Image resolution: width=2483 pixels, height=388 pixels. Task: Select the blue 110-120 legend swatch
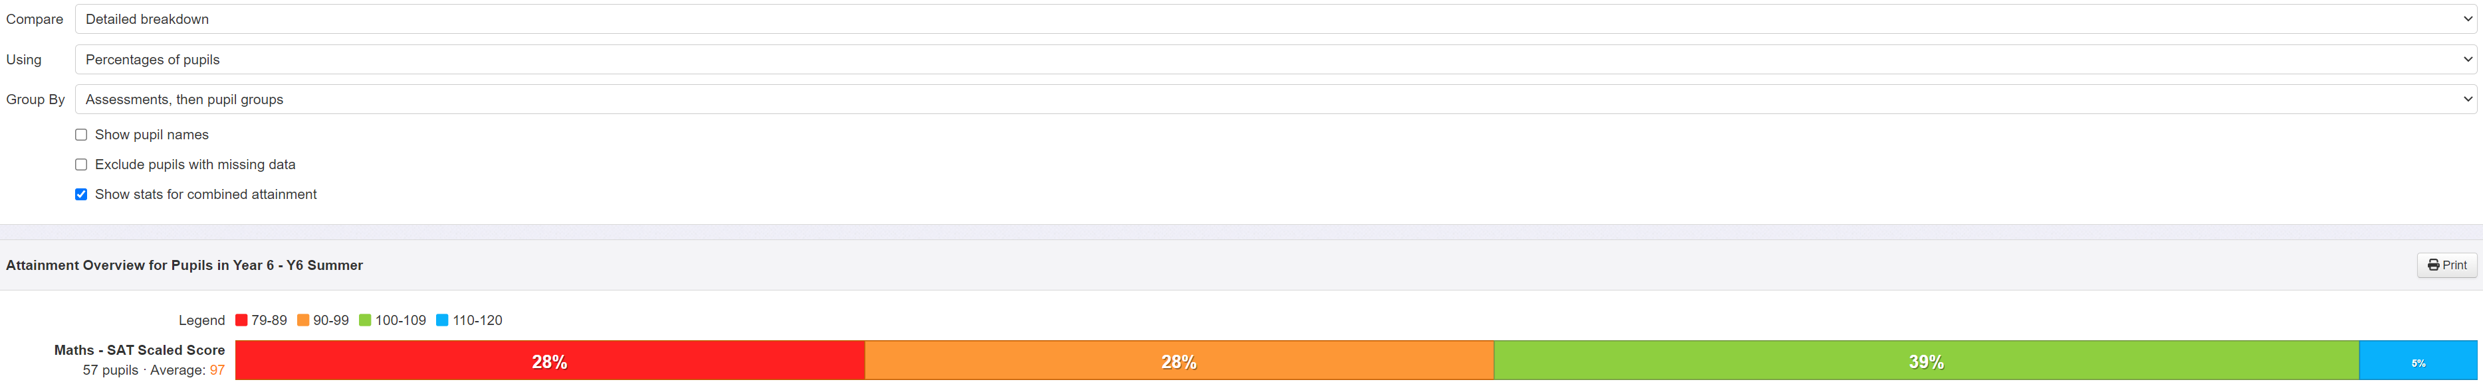(x=443, y=320)
